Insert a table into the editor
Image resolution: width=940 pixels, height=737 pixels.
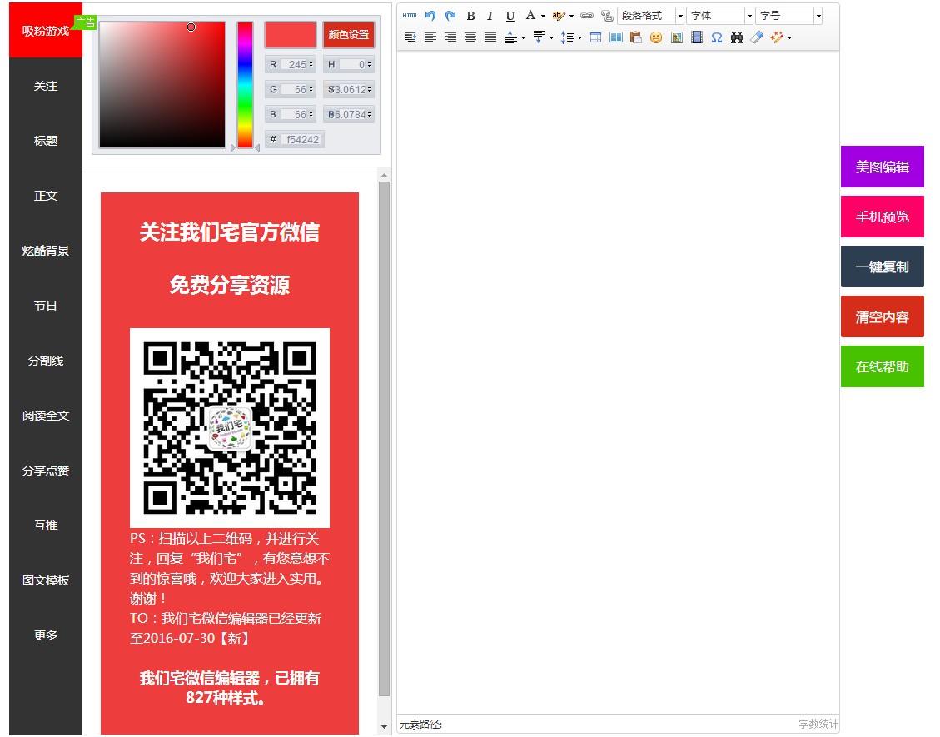595,37
